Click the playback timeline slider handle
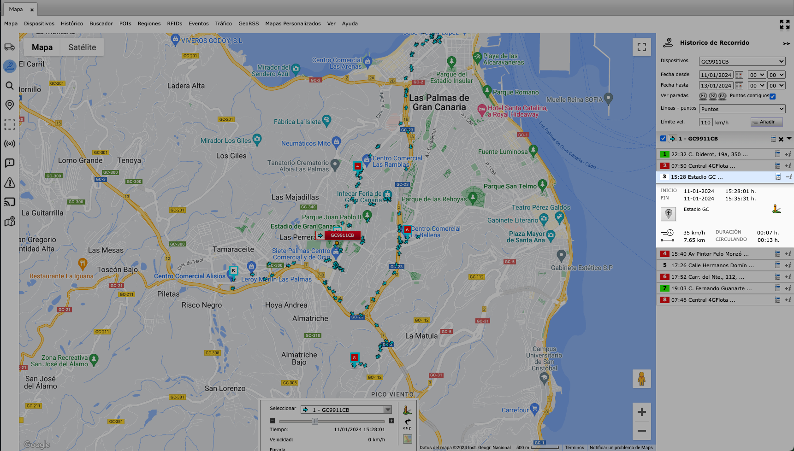794x451 pixels. coord(315,421)
